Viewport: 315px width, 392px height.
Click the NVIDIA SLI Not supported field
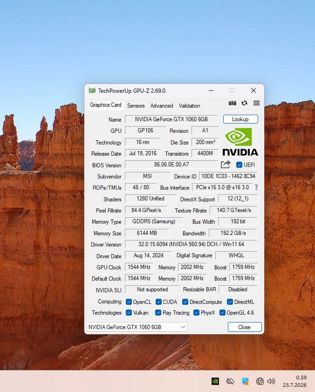tap(152, 289)
